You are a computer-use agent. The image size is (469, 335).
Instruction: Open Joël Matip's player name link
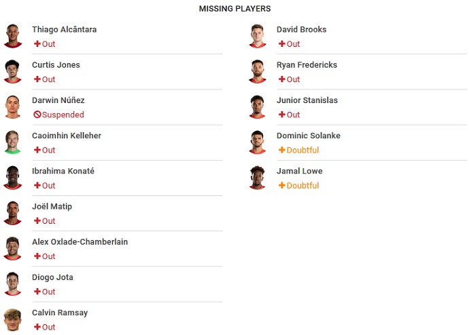[52, 206]
